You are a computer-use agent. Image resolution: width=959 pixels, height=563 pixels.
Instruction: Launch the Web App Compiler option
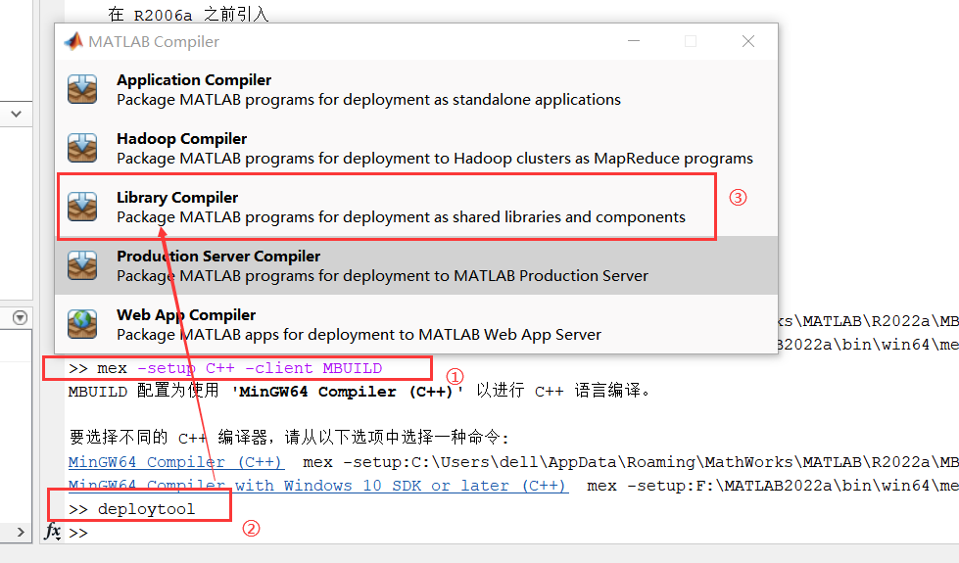click(416, 324)
